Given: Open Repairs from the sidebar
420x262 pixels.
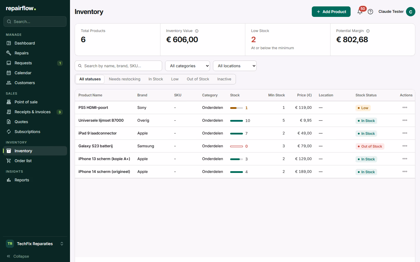Looking at the screenshot, I should coord(35,53).
